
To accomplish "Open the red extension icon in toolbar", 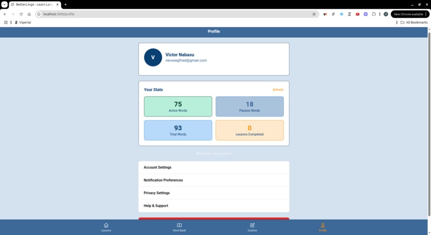I will tap(357, 14).
